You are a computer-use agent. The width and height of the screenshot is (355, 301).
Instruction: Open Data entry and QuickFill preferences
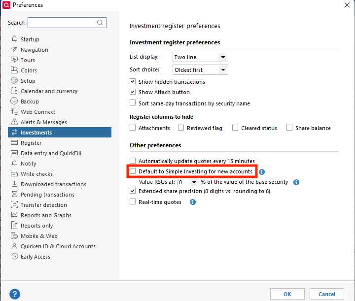point(60,153)
